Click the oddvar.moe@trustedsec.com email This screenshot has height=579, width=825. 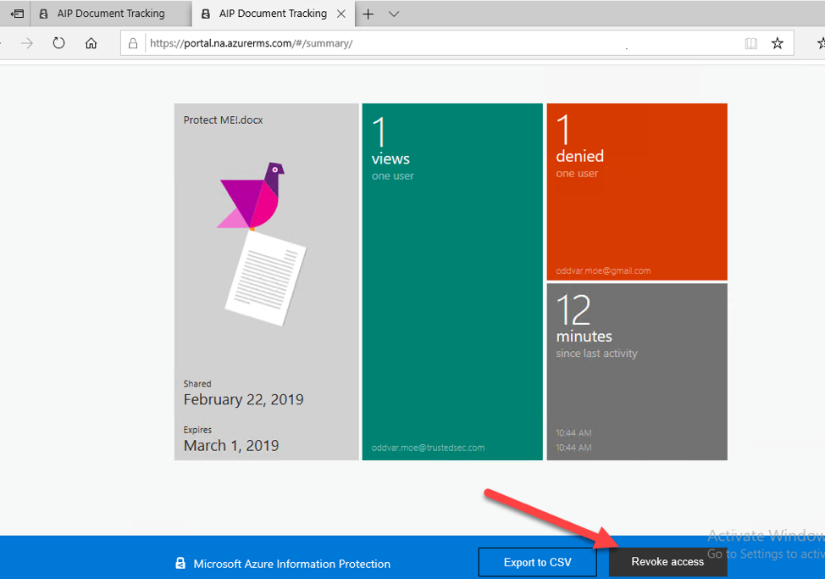[428, 448]
